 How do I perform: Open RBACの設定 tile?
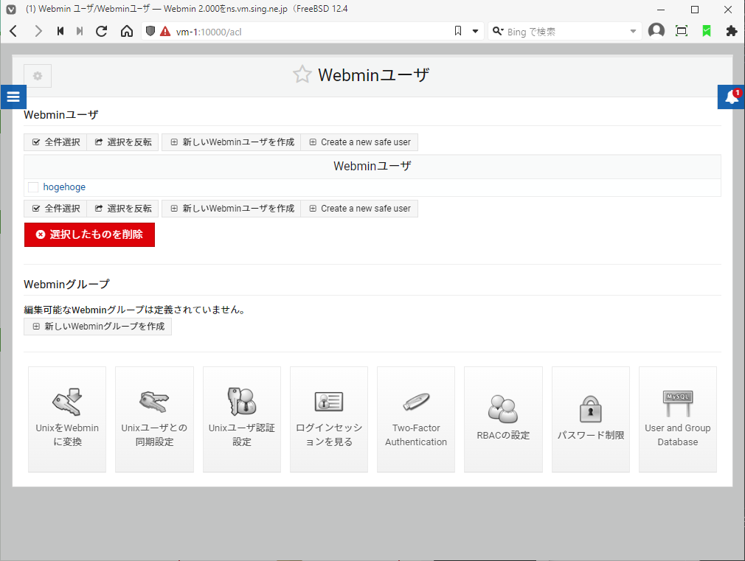click(503, 419)
